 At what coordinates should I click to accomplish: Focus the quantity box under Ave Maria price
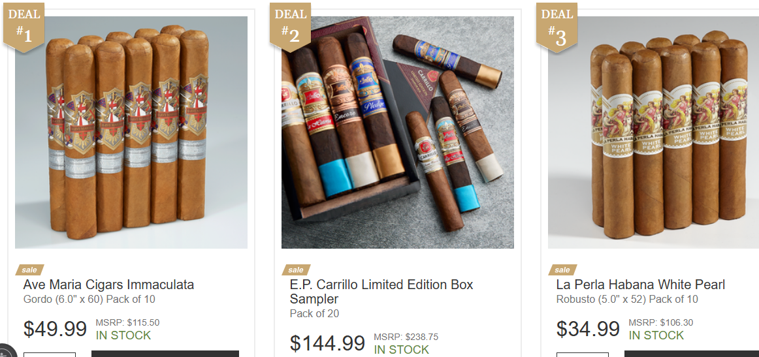(50, 354)
